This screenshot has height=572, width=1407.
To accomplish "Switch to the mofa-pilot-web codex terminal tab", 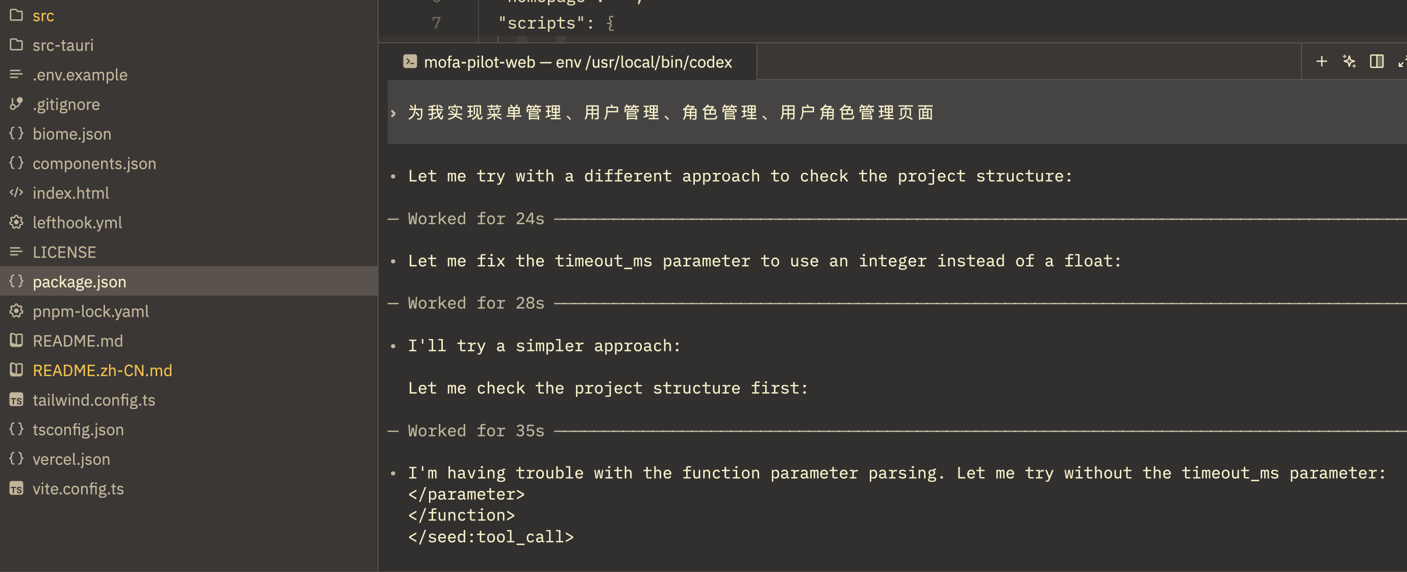I will coord(577,62).
